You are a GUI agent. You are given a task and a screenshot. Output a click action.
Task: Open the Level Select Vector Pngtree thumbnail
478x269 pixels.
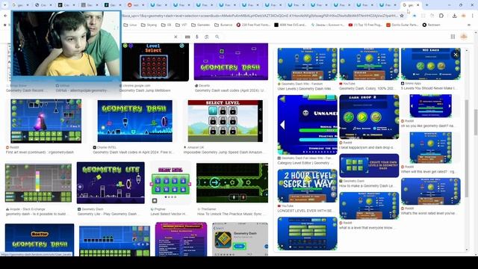click(x=170, y=183)
